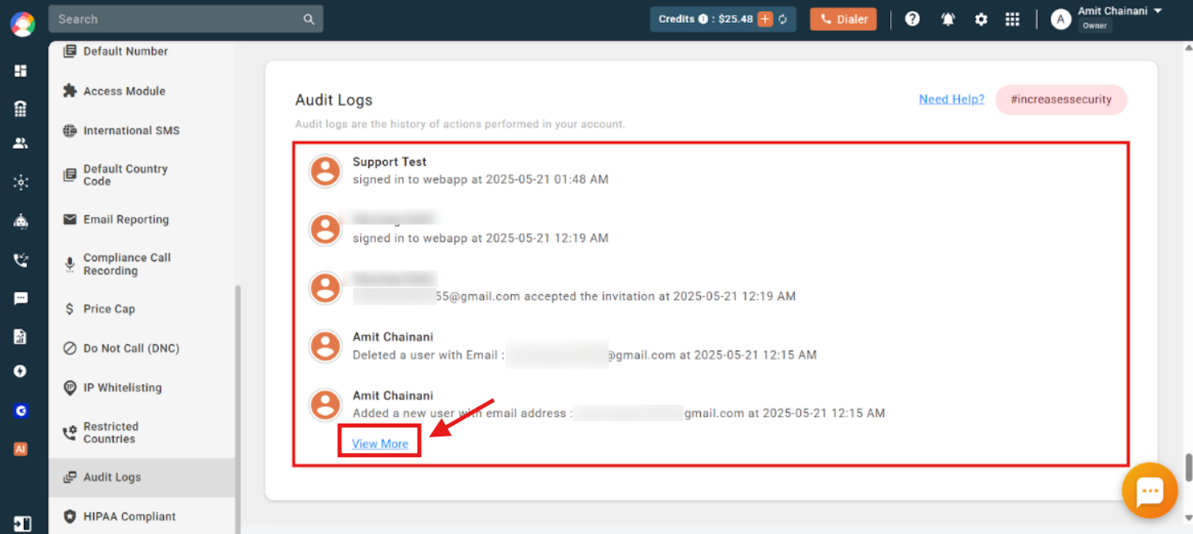The height and width of the screenshot is (534, 1193).
Task: Click avatar beside 'Deleted a user' entry
Action: 325,346
